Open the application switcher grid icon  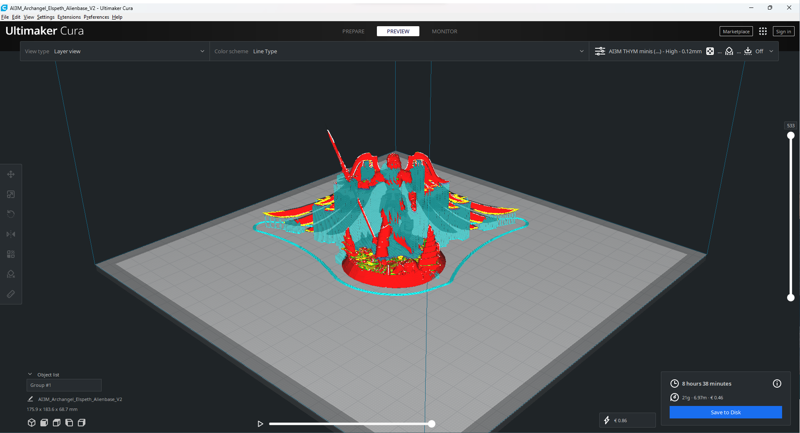pos(763,31)
